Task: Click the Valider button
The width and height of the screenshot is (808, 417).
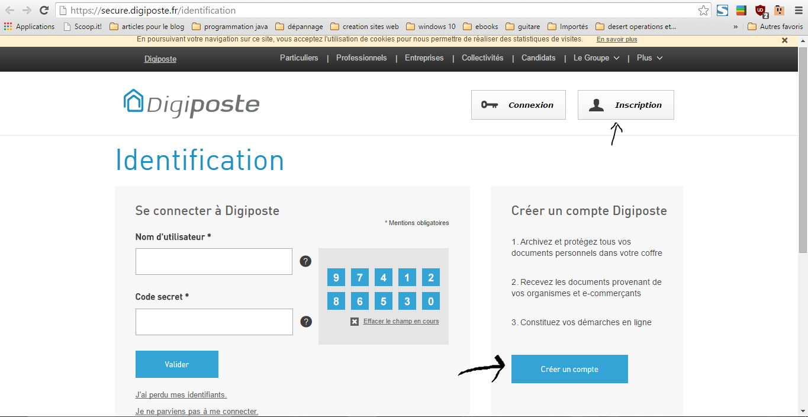Action: [177, 364]
